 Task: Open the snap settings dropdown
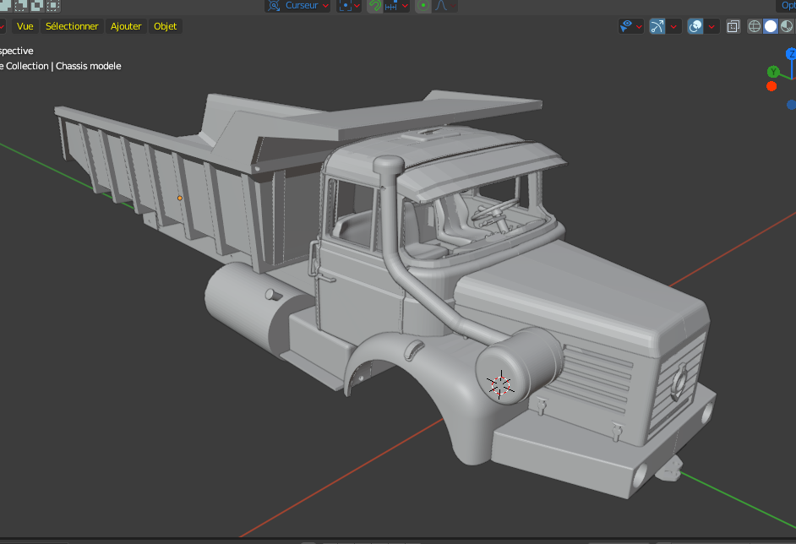click(x=395, y=5)
